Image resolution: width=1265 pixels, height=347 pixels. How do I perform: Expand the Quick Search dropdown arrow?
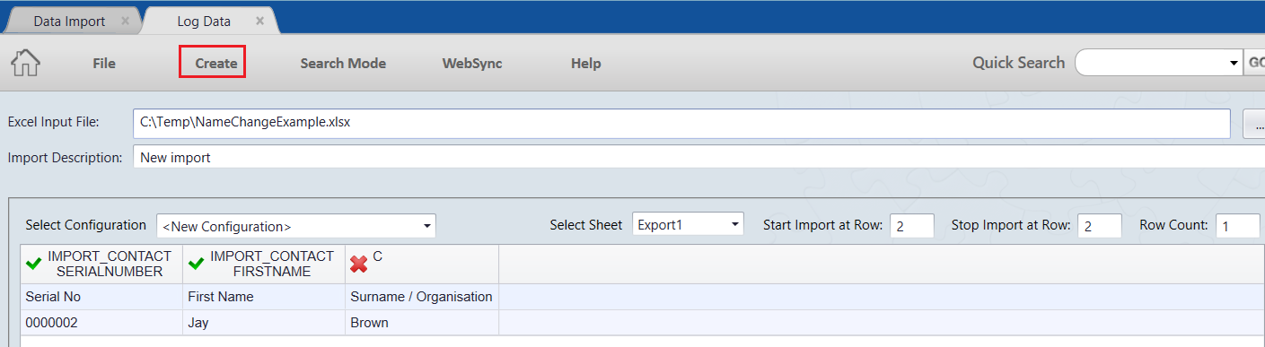(x=1234, y=64)
